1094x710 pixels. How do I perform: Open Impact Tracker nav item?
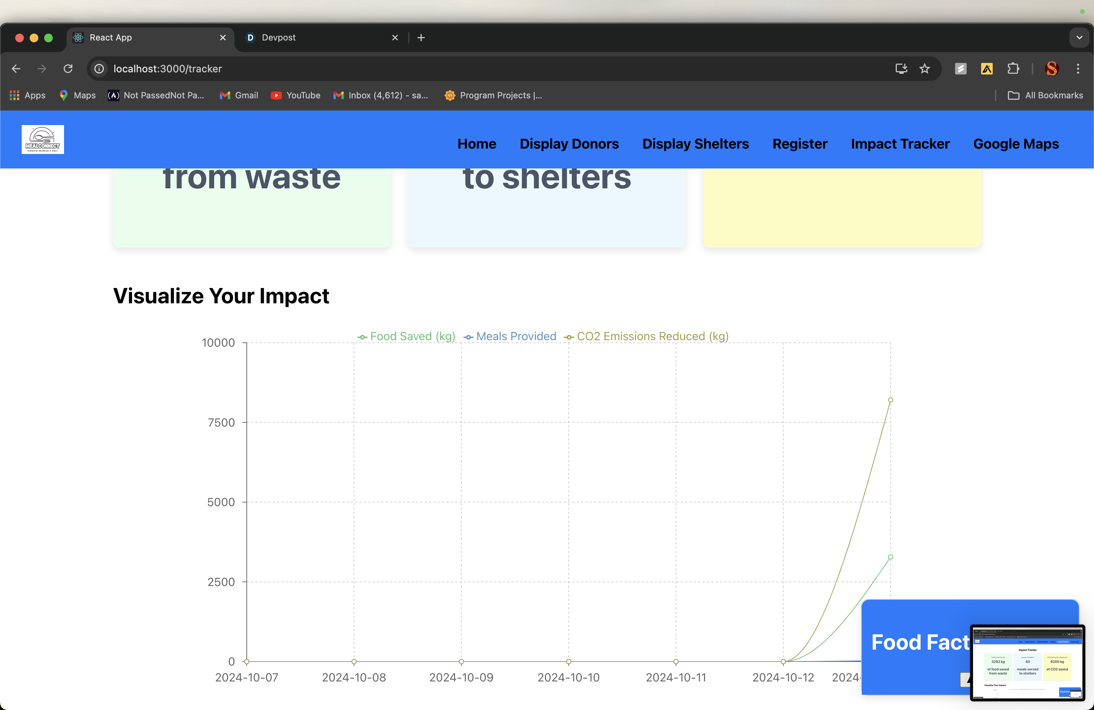(x=900, y=144)
